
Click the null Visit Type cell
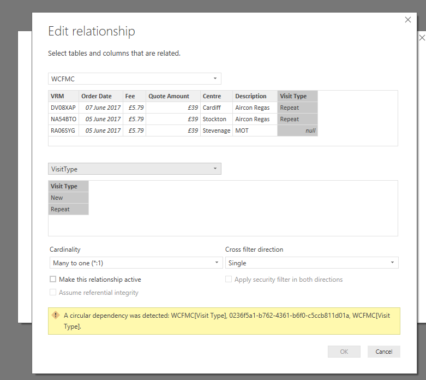[x=297, y=130]
